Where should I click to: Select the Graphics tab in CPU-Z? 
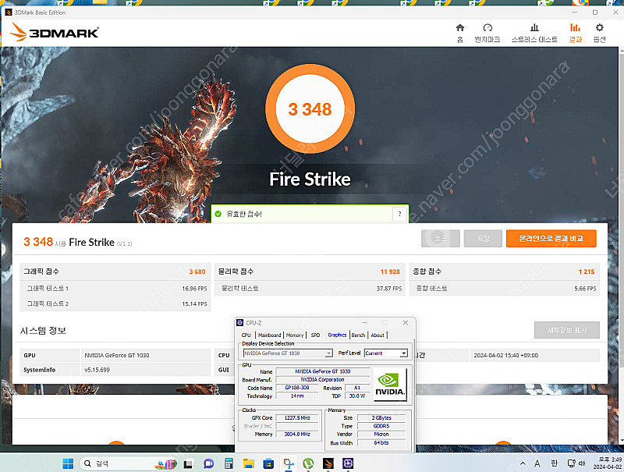[x=337, y=335]
